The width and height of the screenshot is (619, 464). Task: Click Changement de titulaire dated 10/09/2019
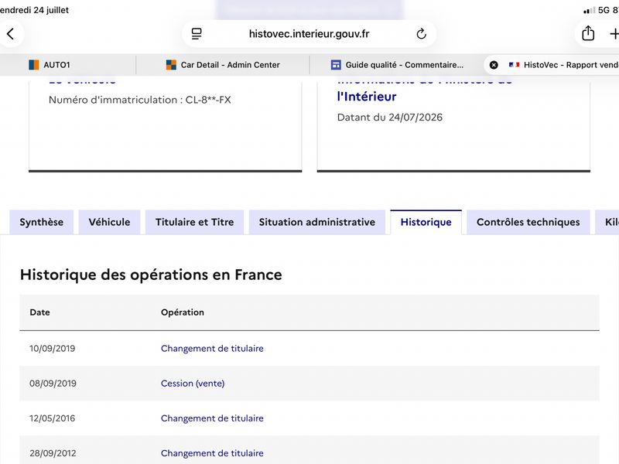click(212, 349)
